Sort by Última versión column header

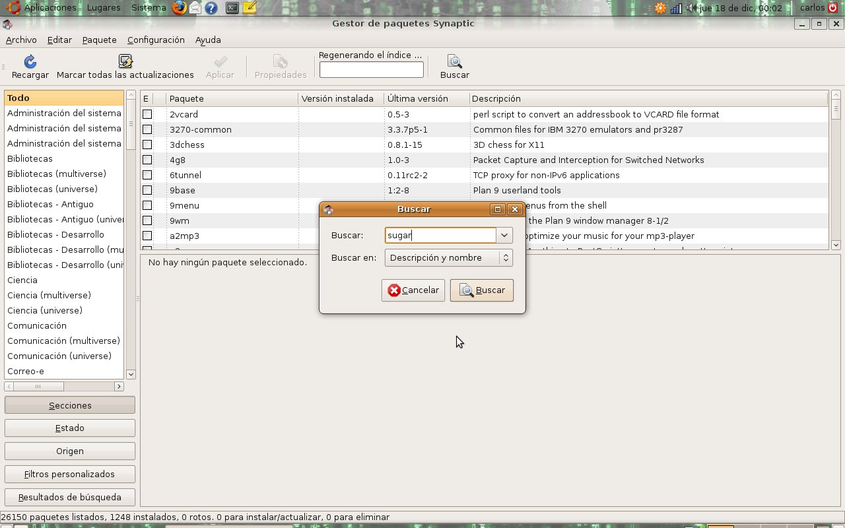tap(426, 98)
